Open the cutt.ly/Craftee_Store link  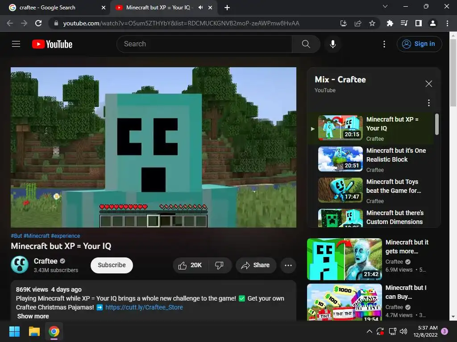(144, 307)
